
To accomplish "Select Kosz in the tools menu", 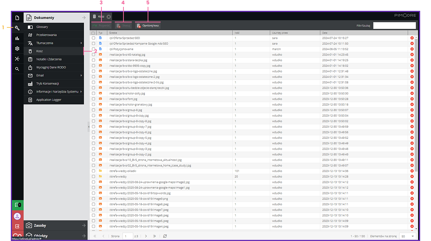I will coord(40,51).
